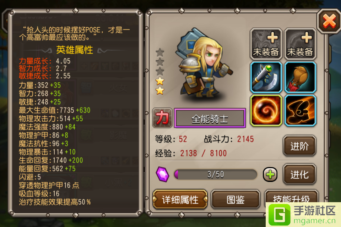Tap the red 力 strength type badge
This screenshot has width=341, height=227.
pyautogui.click(x=162, y=118)
